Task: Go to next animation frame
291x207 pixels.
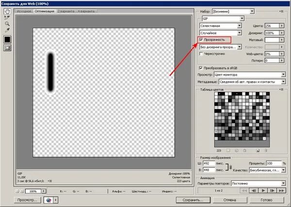Action: click(272, 191)
